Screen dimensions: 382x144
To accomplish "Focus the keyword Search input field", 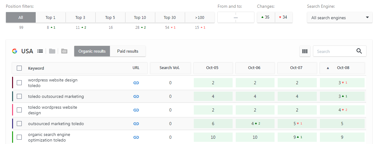I will pyautogui.click(x=335, y=51).
